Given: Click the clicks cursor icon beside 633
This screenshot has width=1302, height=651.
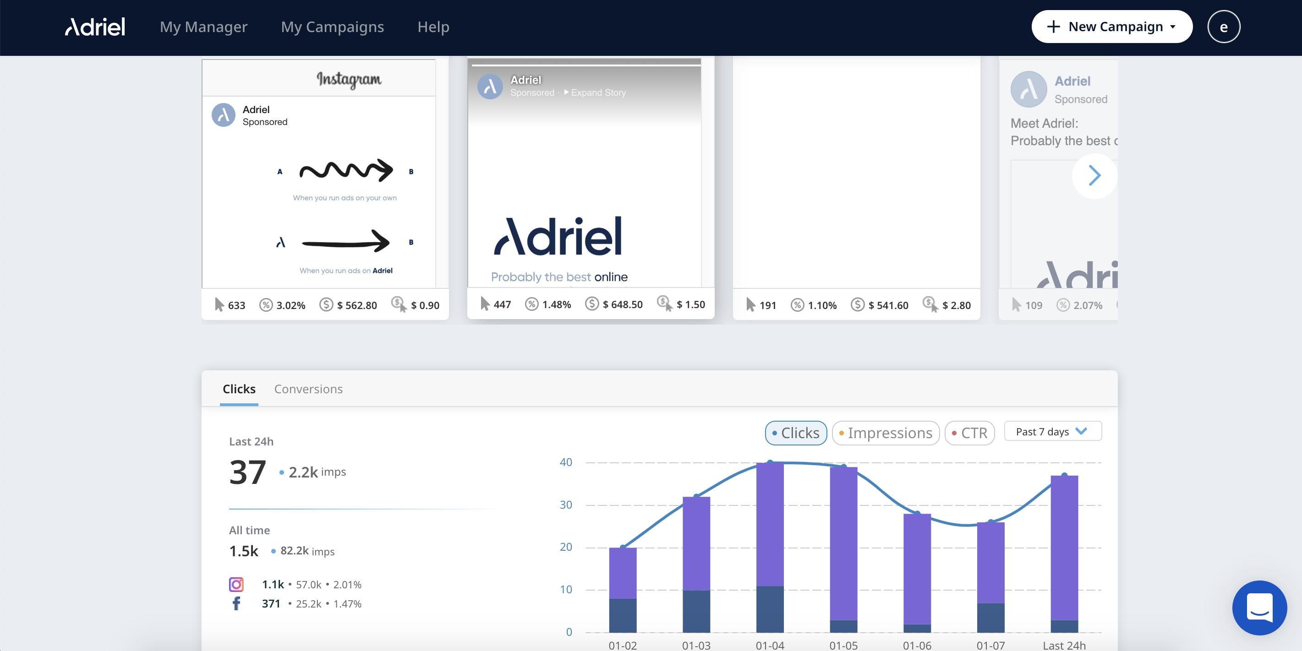Looking at the screenshot, I should [x=219, y=304].
